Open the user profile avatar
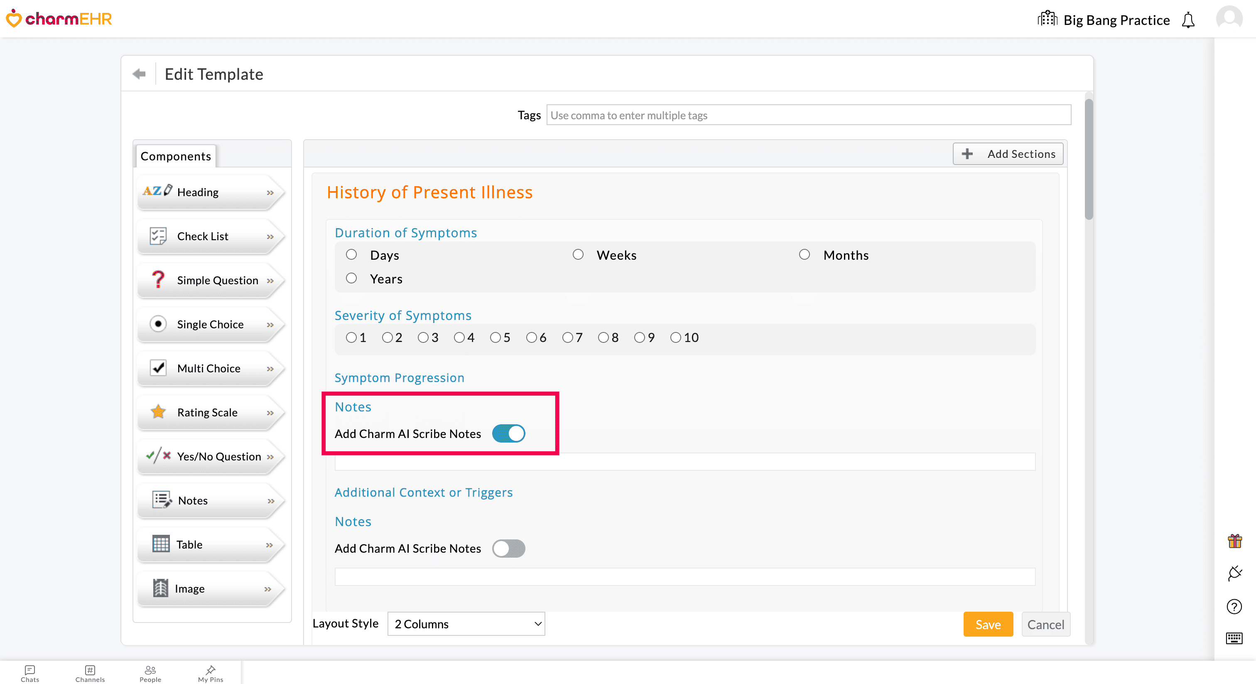This screenshot has height=684, width=1256. point(1229,18)
